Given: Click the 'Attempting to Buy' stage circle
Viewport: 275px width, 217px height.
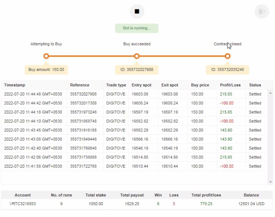Looking at the screenshot, I should (x=46, y=56).
